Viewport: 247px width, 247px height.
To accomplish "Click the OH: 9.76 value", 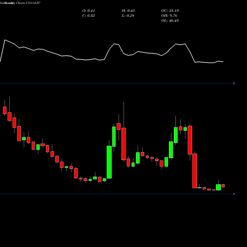I will coord(169,16).
